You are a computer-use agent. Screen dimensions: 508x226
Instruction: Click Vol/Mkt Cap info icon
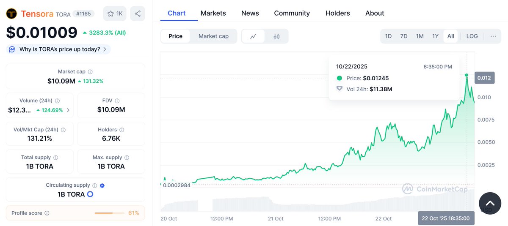click(62, 130)
